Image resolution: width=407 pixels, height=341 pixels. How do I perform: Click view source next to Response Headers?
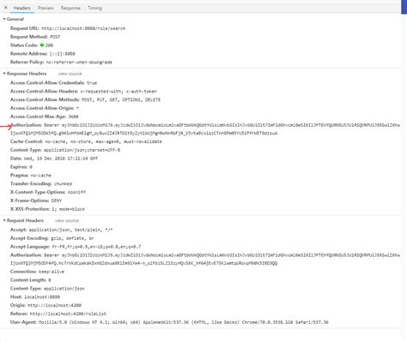[x=70, y=74]
